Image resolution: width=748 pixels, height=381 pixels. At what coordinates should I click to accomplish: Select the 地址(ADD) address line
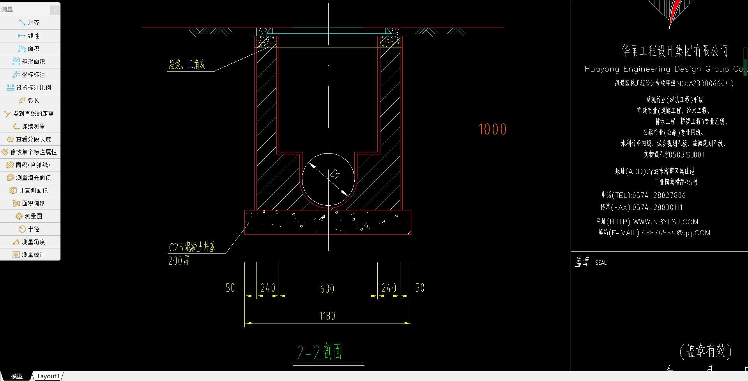[655, 171]
